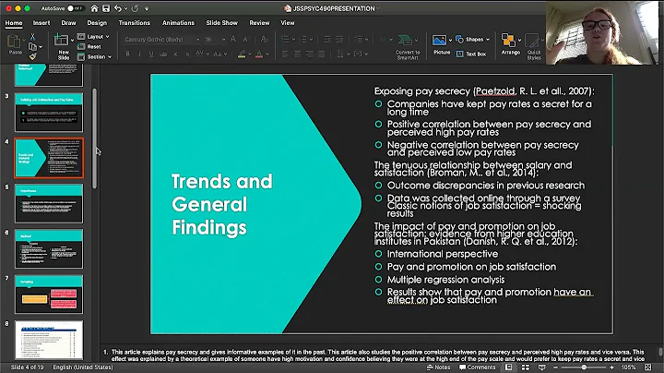This screenshot has height=373, width=664.
Task: Open the Shapes gallery
Action: 472,40
